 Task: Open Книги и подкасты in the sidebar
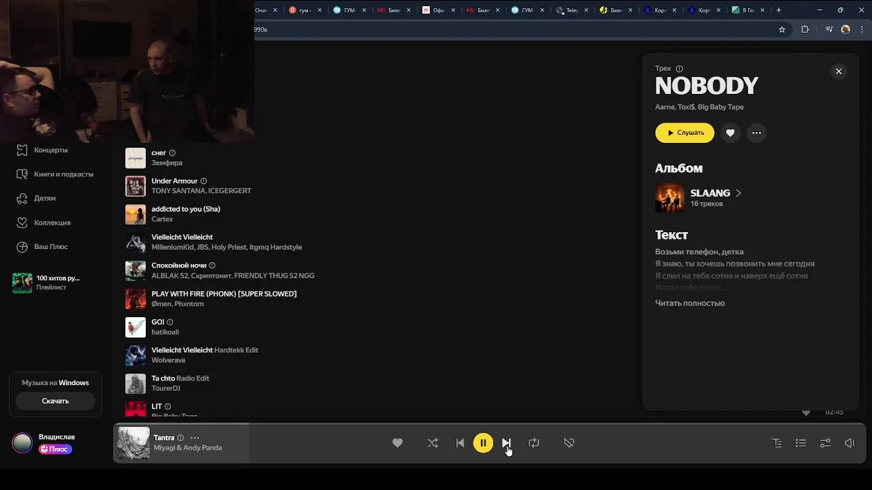[63, 174]
